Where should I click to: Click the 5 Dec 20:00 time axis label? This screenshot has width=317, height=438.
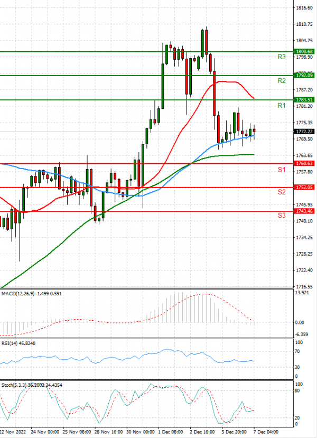(x=235, y=432)
